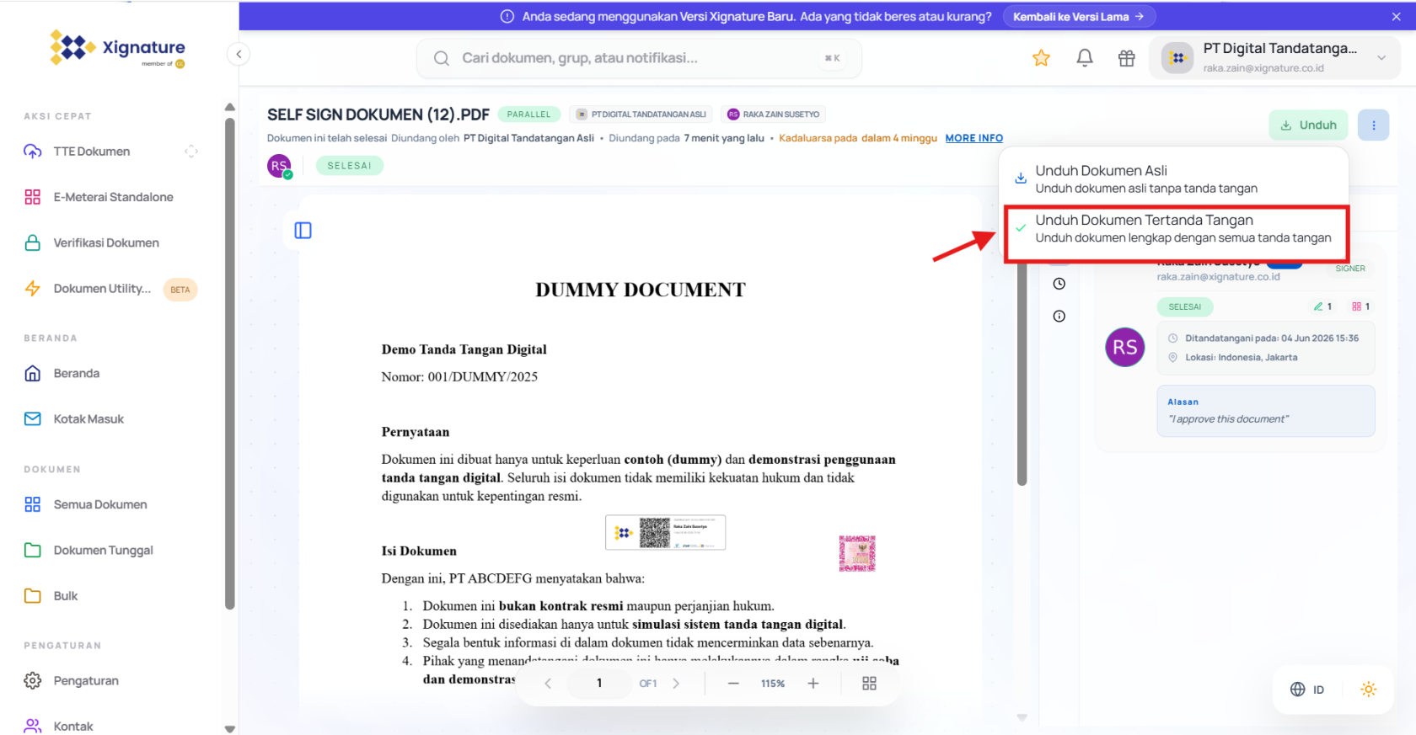
Task: Click the signature QR stamp in document
Action: [665, 532]
